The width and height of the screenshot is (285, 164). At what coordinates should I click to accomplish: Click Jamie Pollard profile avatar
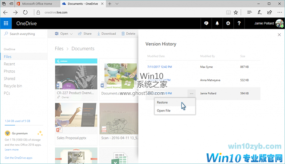pyautogui.click(x=279, y=23)
